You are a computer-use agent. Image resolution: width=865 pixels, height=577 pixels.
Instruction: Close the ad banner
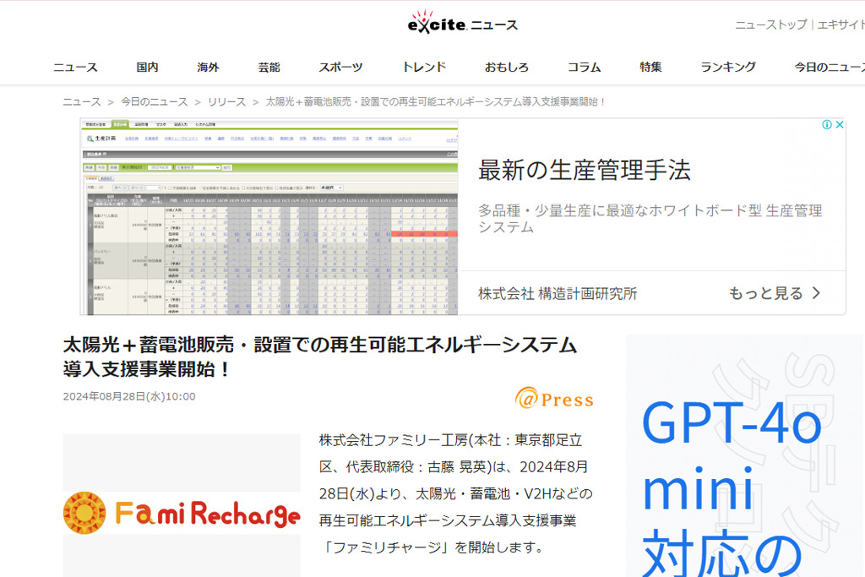click(839, 125)
